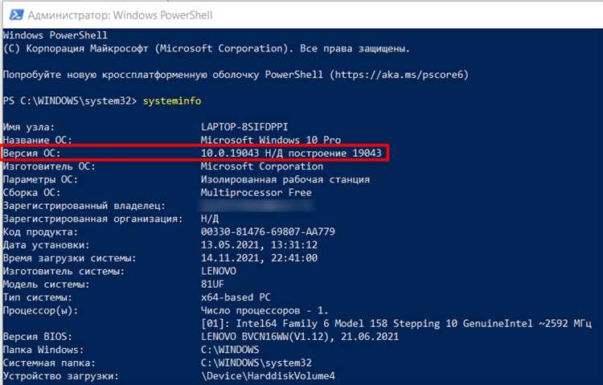Image resolution: width=603 pixels, height=385 pixels.
Task: Click the system manufacturer 'LENOVO' value
Action: (219, 271)
